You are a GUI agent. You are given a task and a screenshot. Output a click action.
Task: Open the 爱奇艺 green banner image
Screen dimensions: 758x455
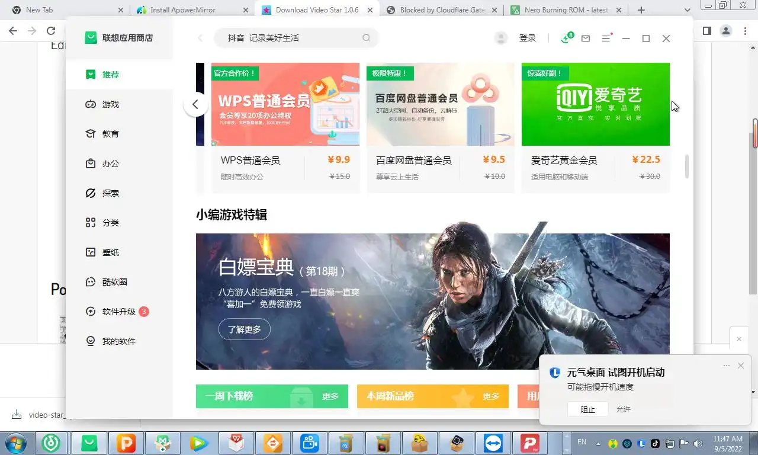point(596,104)
